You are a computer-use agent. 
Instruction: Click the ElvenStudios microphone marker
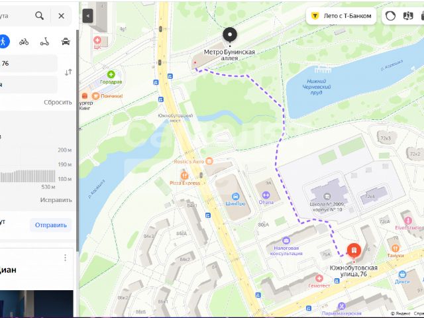[x=408, y=221]
